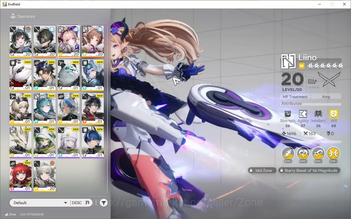Select the Agility attribute icon
Screen dimensions: 351x219
tap(303, 114)
